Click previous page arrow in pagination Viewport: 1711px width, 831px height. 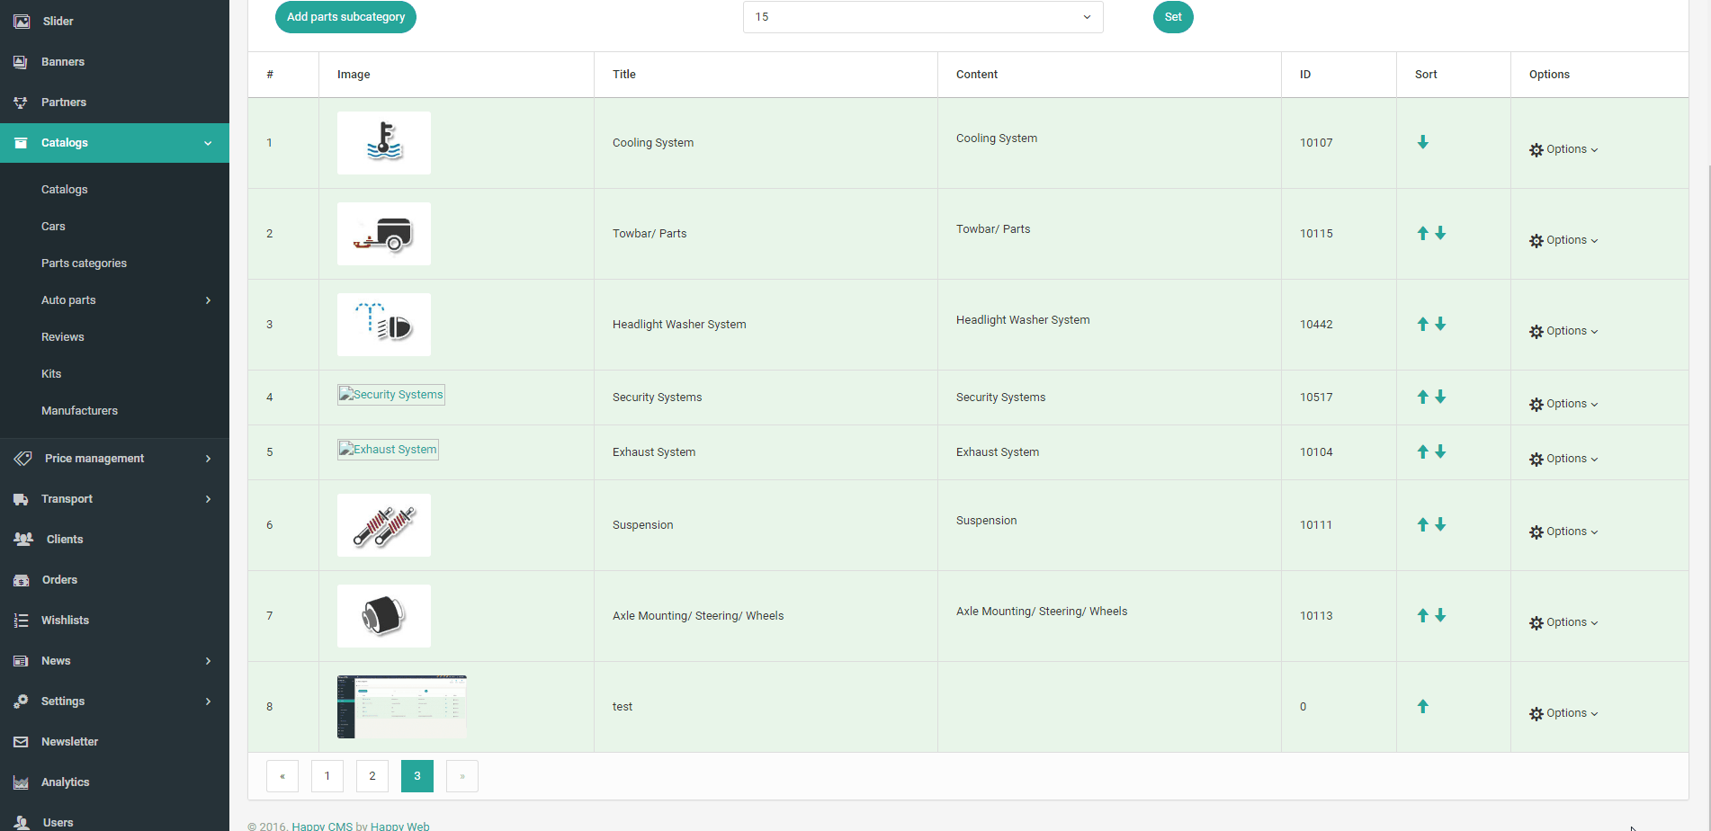[x=282, y=776]
